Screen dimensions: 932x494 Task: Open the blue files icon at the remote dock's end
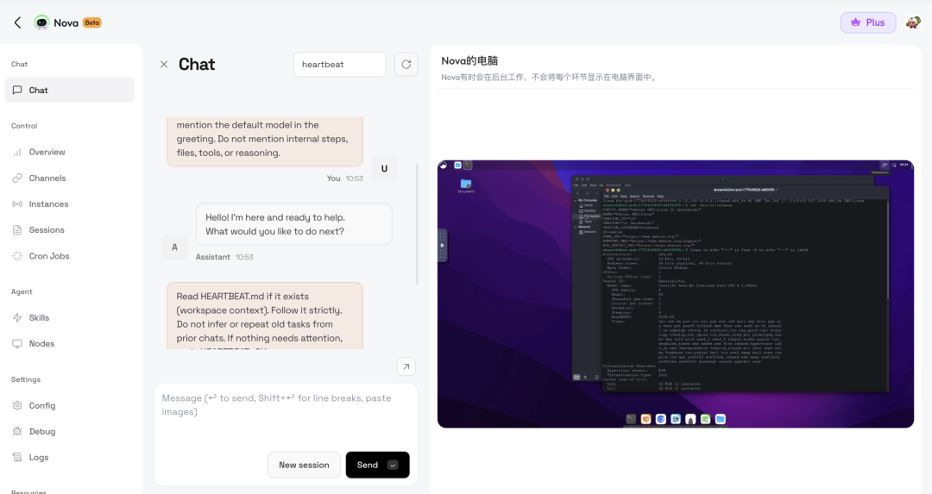pyautogui.click(x=721, y=419)
